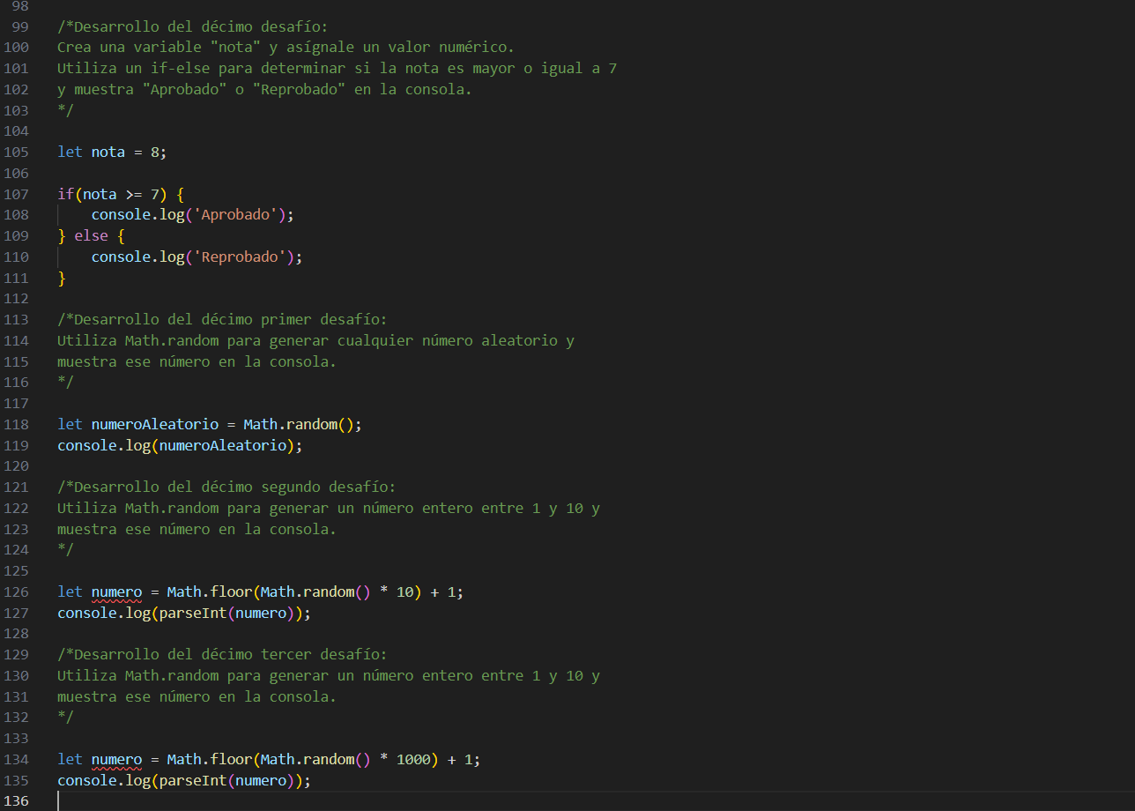
Task: Click the statement console.log('Reprobado');
Action: coord(197,257)
